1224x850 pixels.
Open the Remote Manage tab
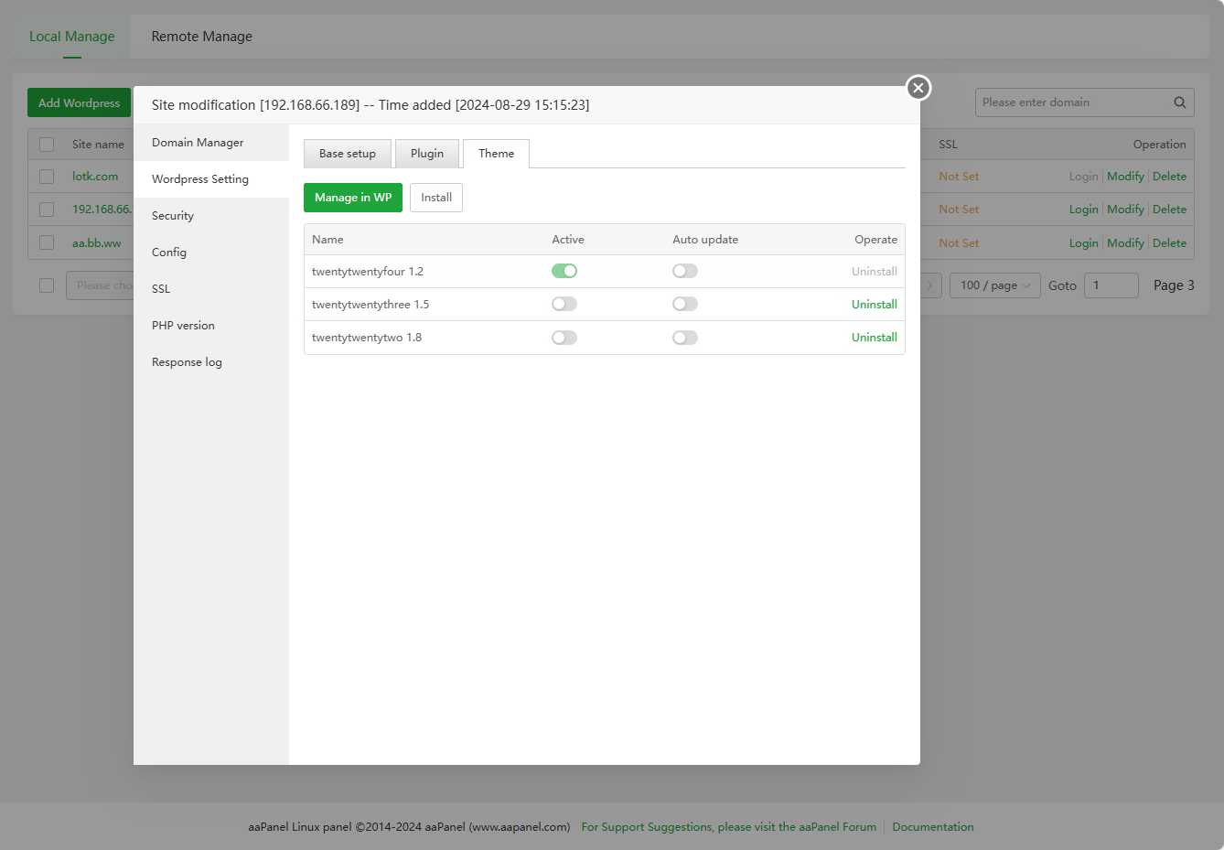(x=201, y=37)
